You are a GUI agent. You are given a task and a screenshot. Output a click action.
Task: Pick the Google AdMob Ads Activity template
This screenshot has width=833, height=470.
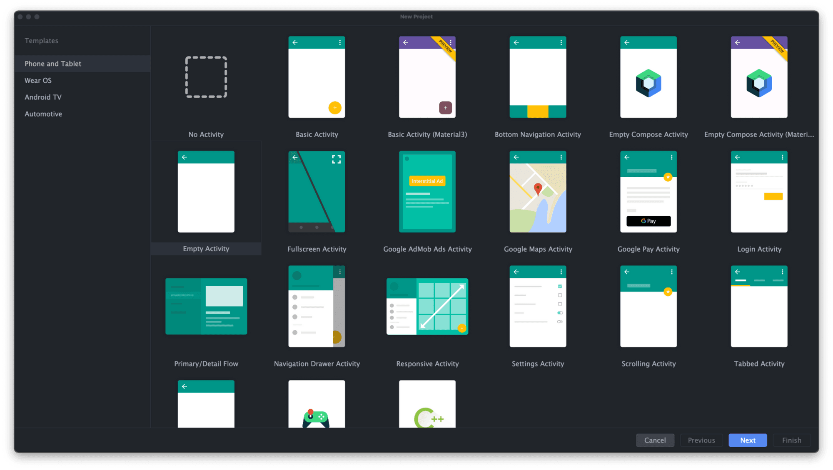[x=427, y=192]
